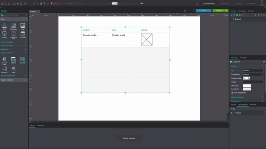Switch to the Variables tab

click(x=253, y=105)
